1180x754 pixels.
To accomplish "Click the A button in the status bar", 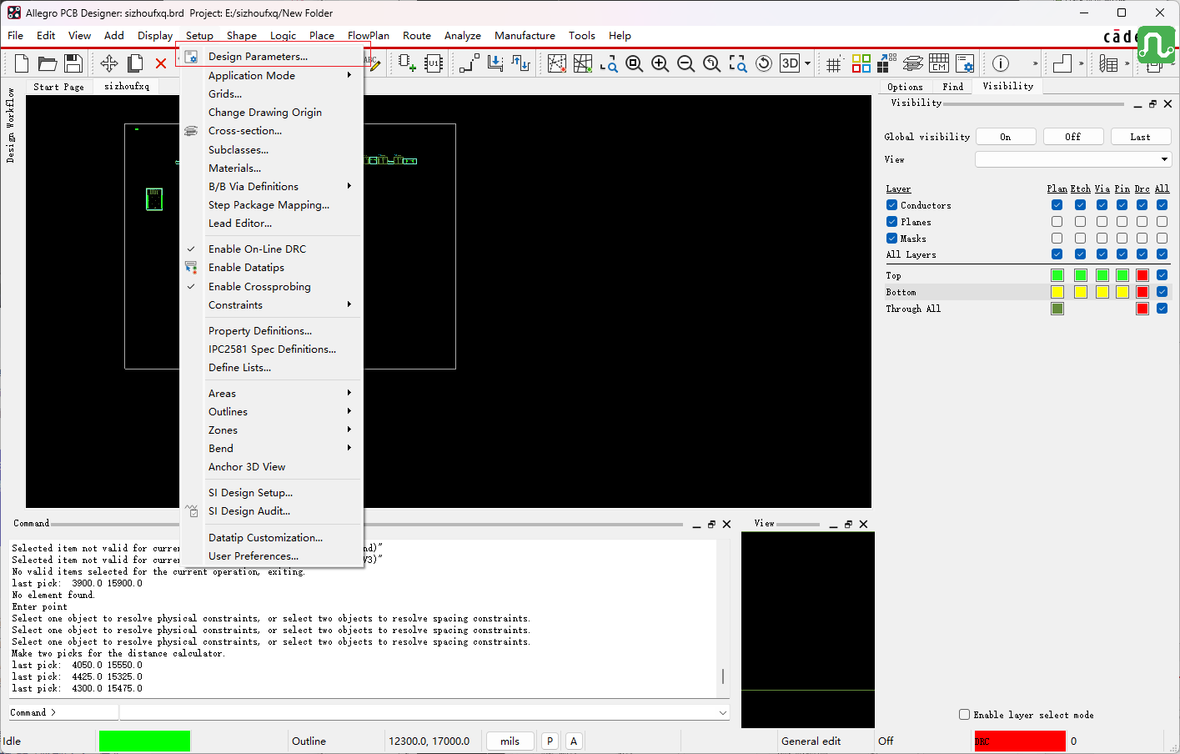I will pyautogui.click(x=574, y=741).
